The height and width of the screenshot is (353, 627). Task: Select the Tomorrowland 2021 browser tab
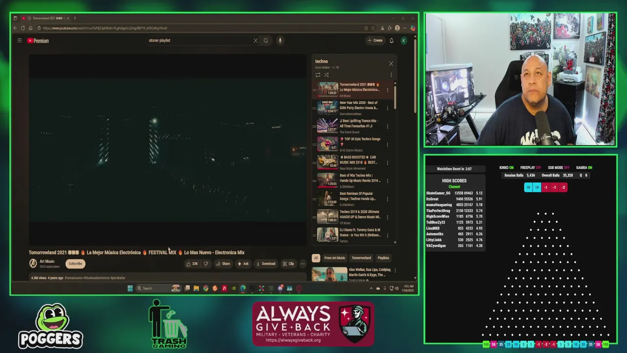pyautogui.click(x=45, y=18)
